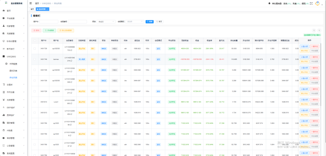Viewport: 326px width, 156px height.
Task: Check the checkbox for user laomao's row
Action: (35, 59)
